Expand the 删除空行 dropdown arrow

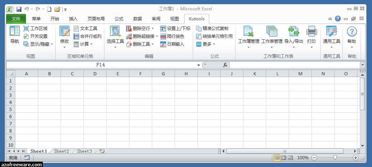coord(153,29)
